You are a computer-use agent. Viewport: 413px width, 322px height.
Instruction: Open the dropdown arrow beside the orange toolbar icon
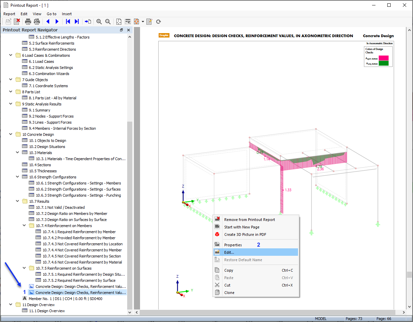click(x=143, y=22)
